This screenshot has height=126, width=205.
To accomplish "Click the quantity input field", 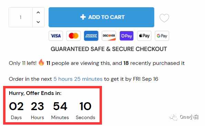I will [21, 17].
